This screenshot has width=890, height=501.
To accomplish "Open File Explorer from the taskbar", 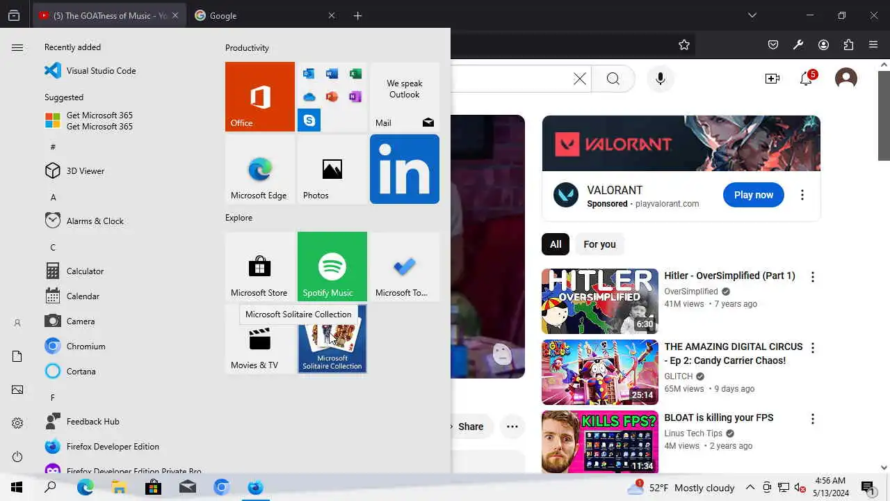I will [119, 487].
